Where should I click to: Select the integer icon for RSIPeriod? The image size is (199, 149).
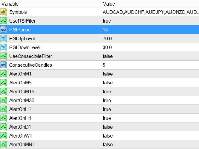pyautogui.click(x=3, y=30)
